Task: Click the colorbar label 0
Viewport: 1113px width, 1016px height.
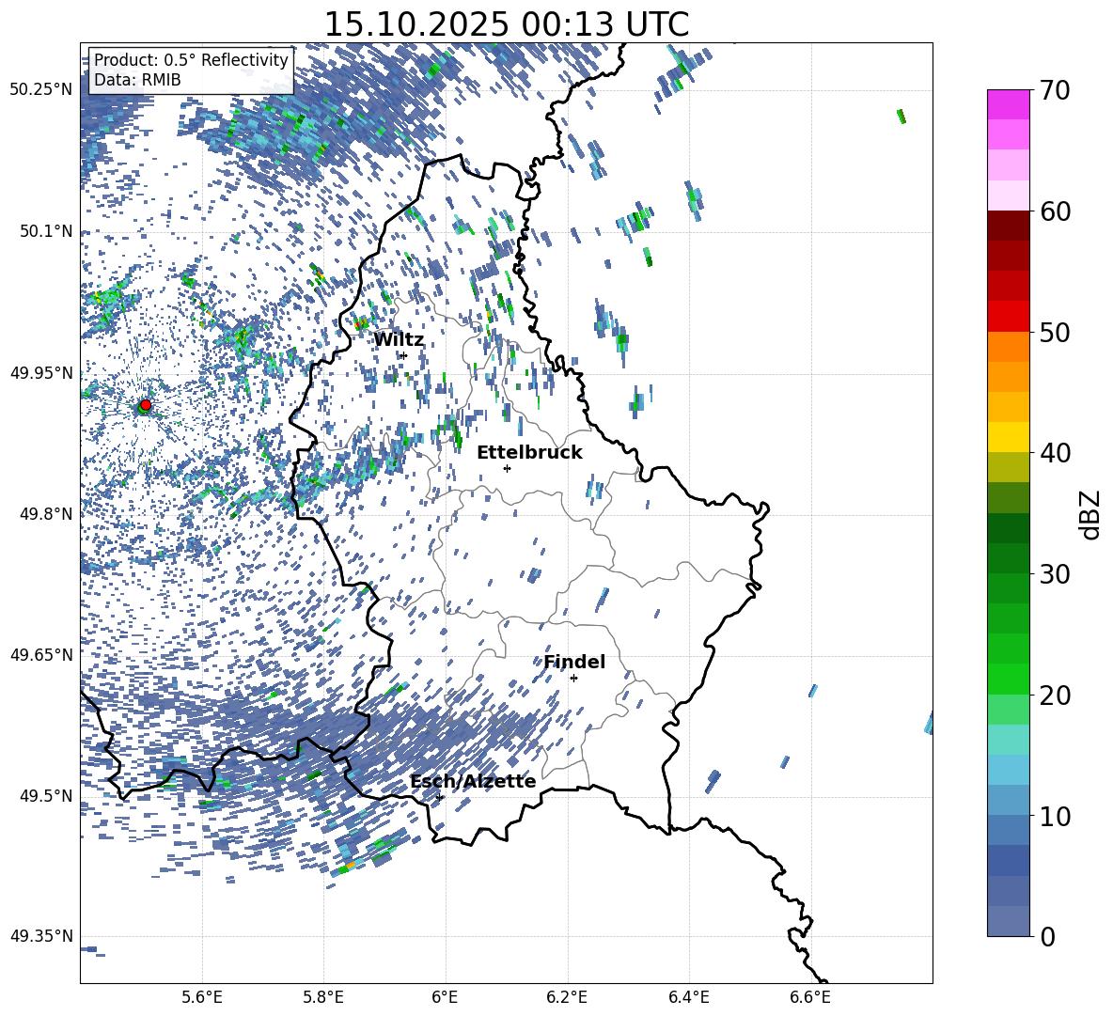Action: coord(1046,936)
